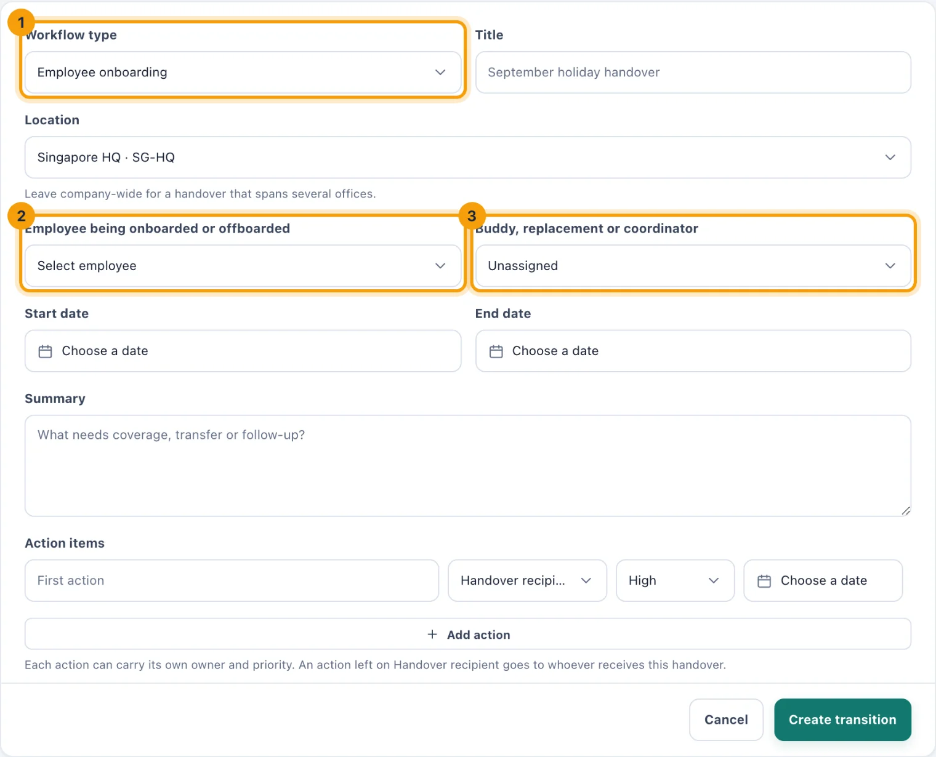Click the Title input field
Screen dimensions: 936x757
click(x=693, y=73)
